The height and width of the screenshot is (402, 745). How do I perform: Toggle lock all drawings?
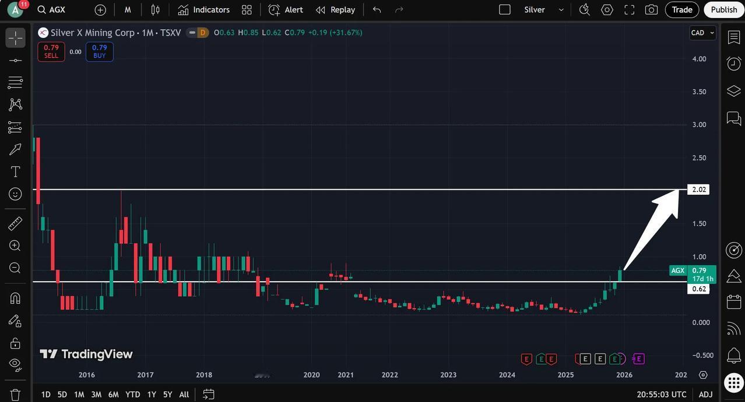pos(15,343)
